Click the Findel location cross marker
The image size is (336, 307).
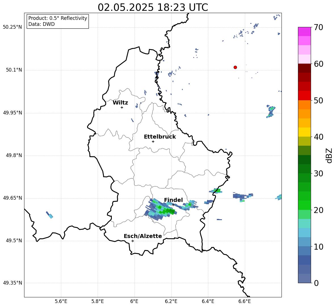[173, 205]
